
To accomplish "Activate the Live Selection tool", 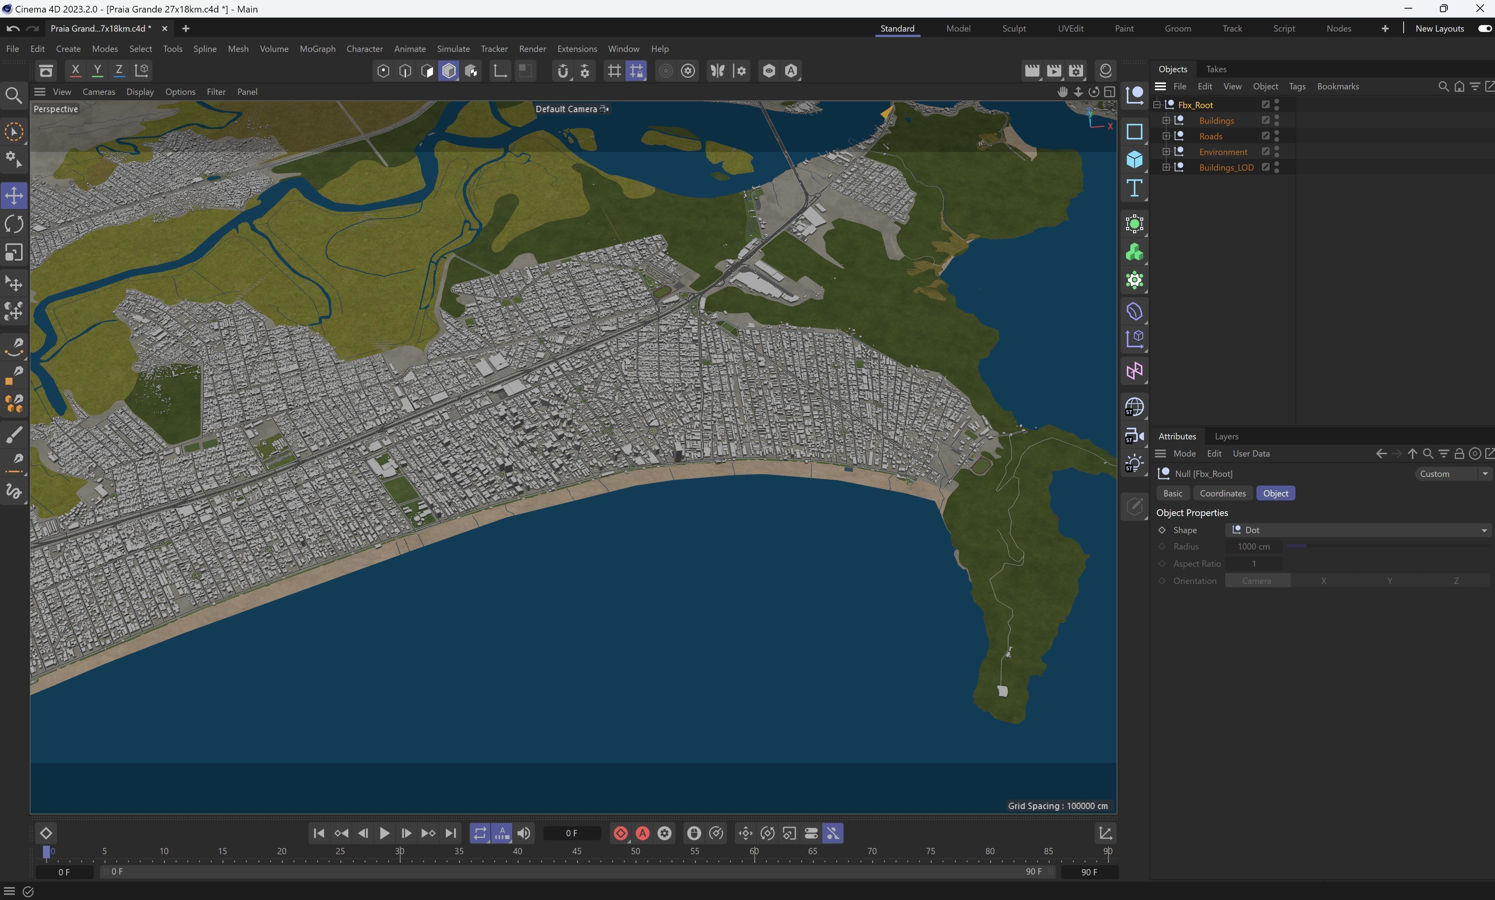I will click(14, 132).
